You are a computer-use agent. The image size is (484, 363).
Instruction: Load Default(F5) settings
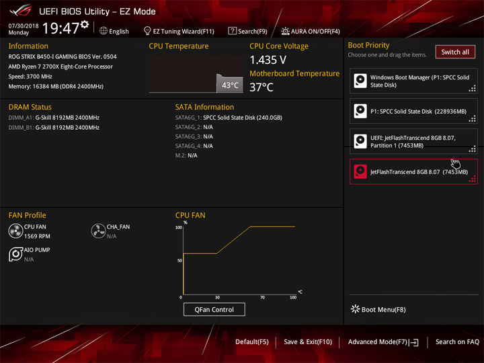pos(252,341)
